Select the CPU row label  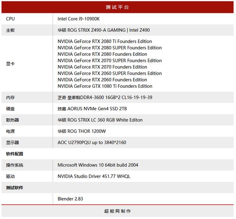coord(10,19)
